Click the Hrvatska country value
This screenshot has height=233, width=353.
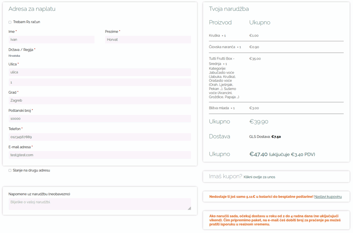pos(14,56)
